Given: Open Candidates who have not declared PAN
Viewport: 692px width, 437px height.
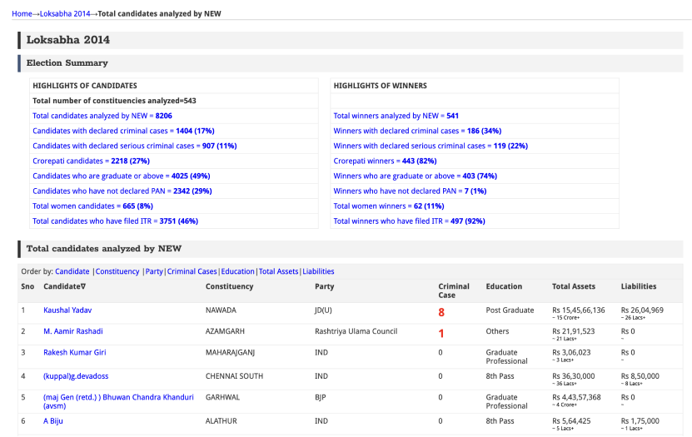Looking at the screenshot, I should coord(122,191).
